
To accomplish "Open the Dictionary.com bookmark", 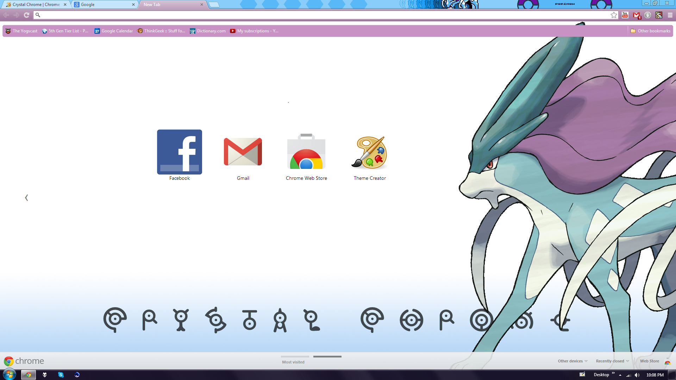I will 208,31.
